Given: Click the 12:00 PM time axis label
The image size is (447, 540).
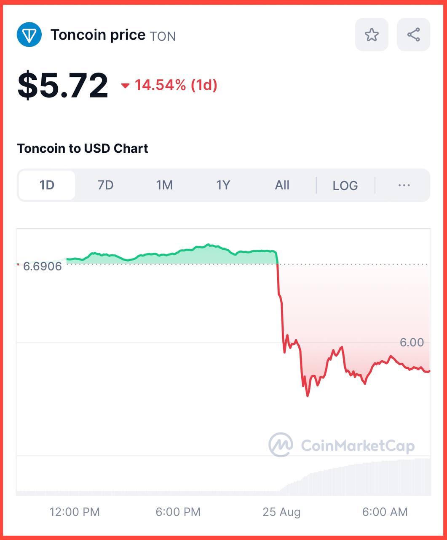Looking at the screenshot, I should pos(75,512).
